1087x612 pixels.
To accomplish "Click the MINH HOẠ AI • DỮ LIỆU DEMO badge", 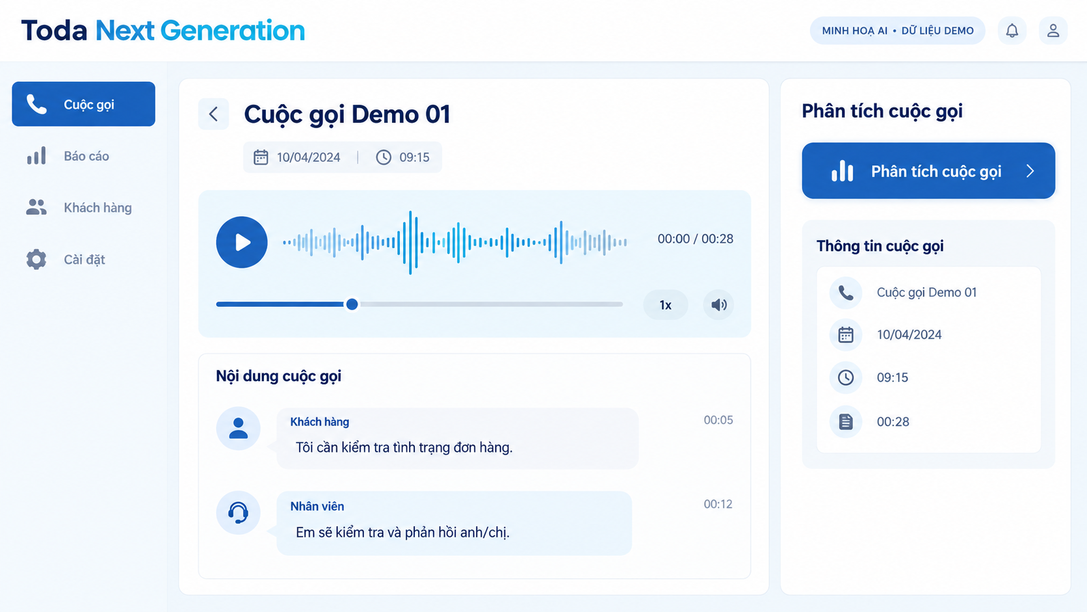I will pyautogui.click(x=897, y=31).
